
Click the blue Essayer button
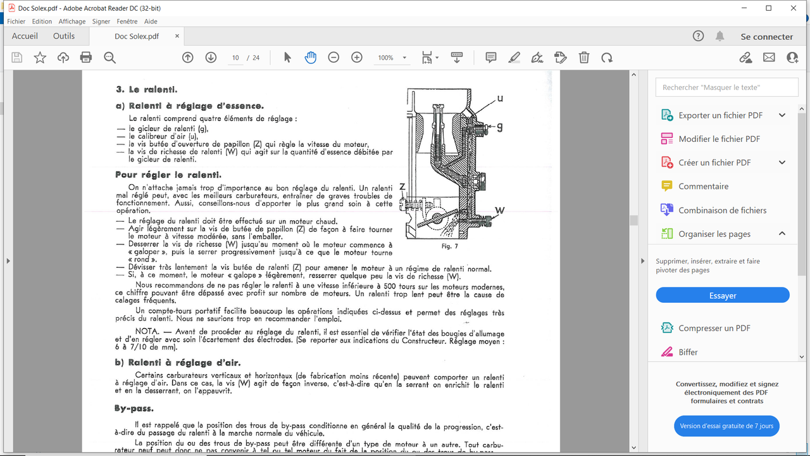coord(723,296)
